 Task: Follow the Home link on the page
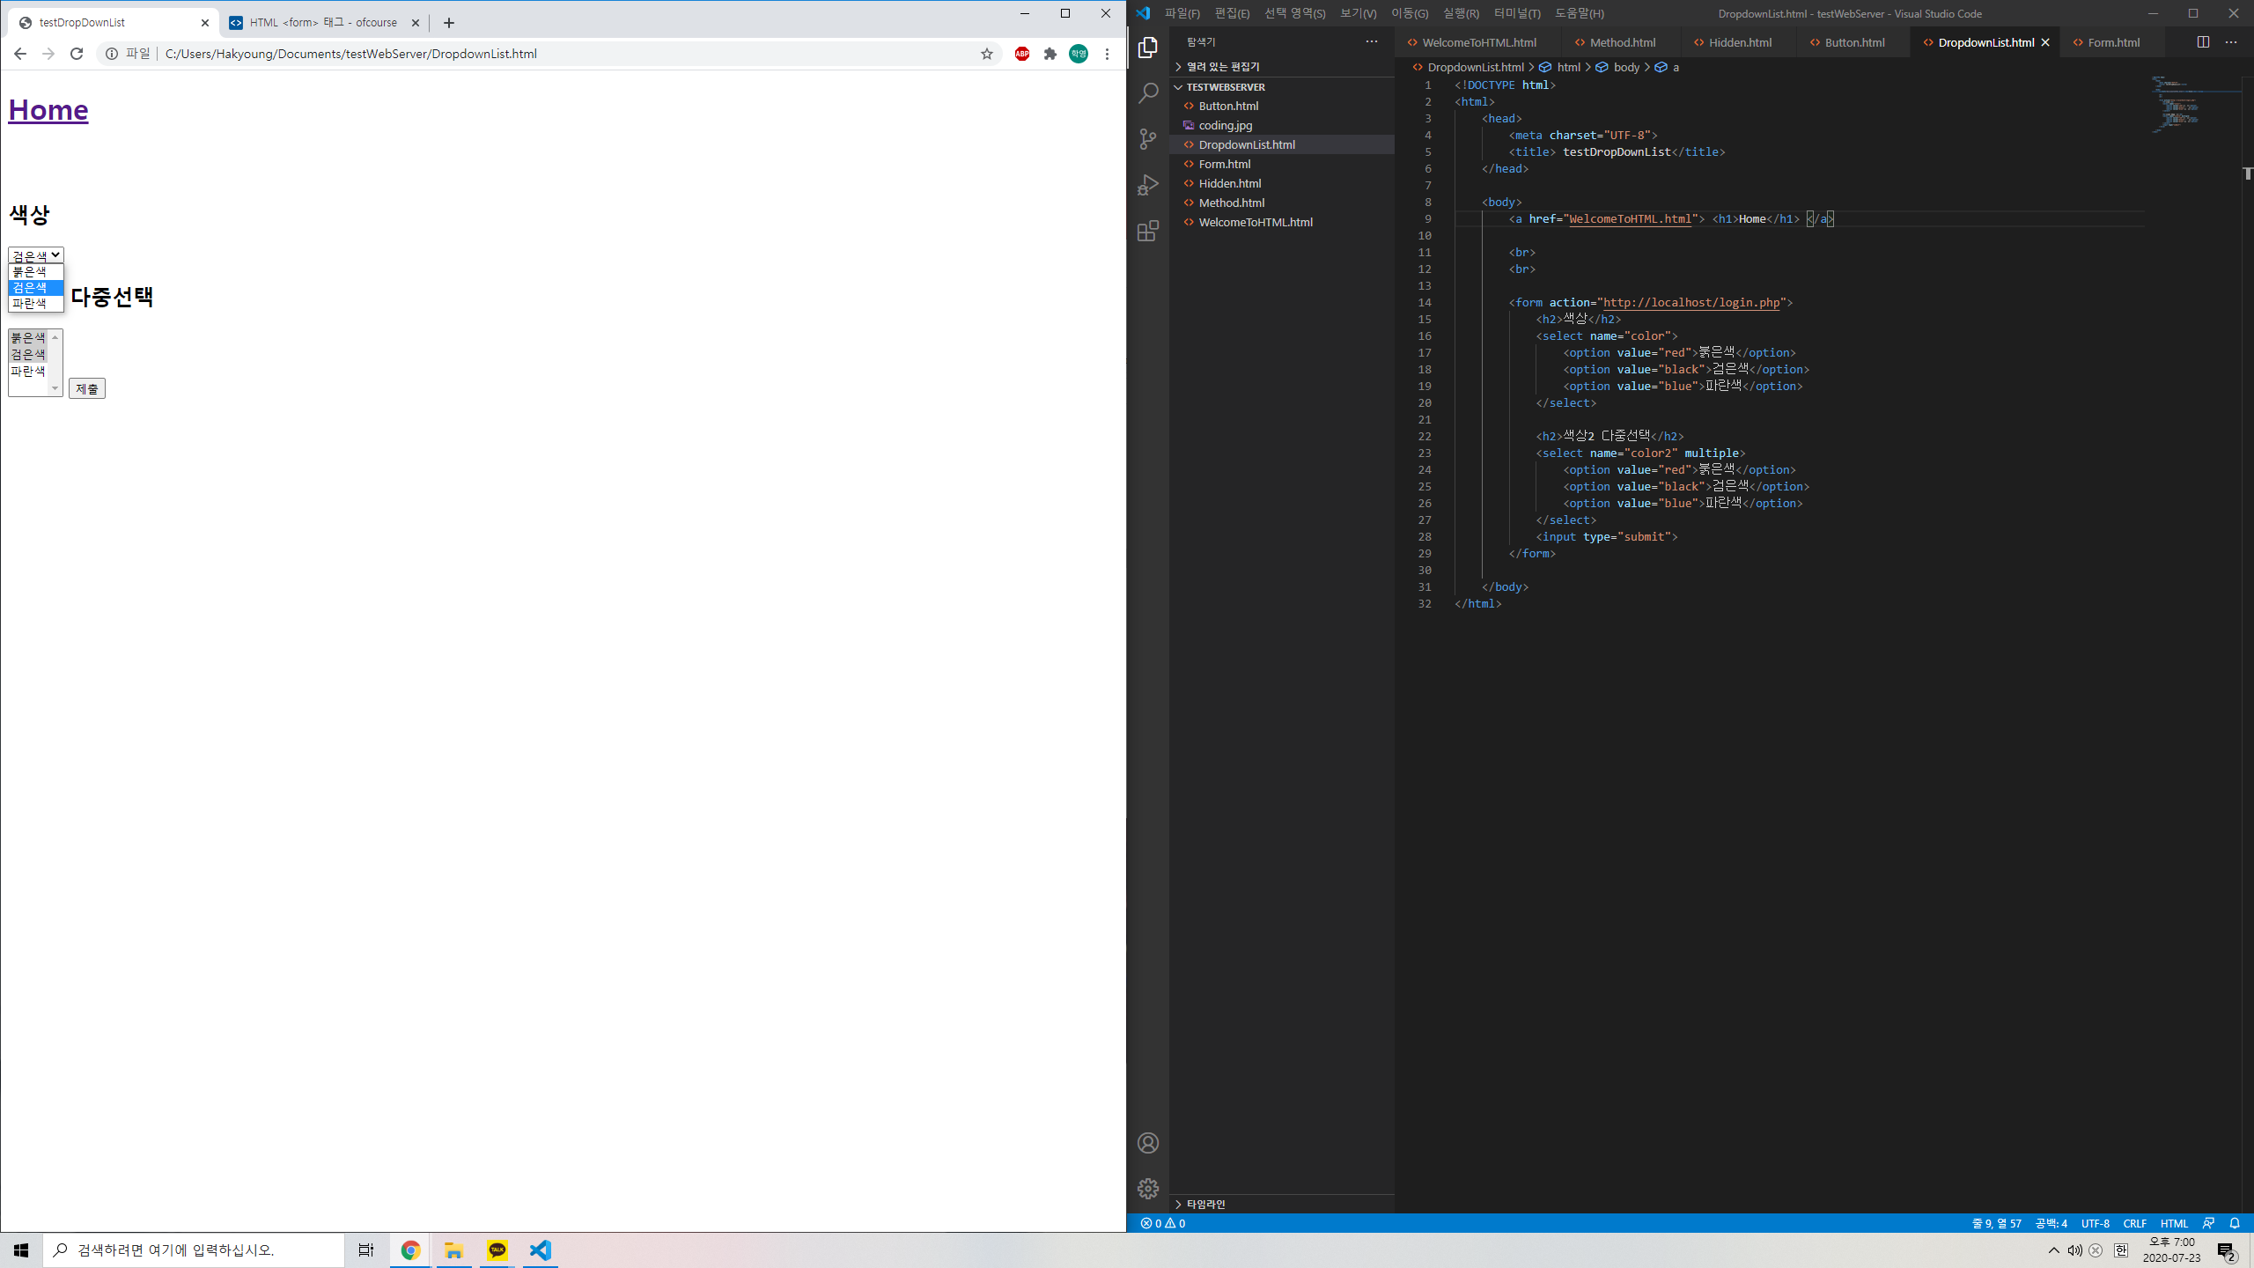(x=48, y=110)
